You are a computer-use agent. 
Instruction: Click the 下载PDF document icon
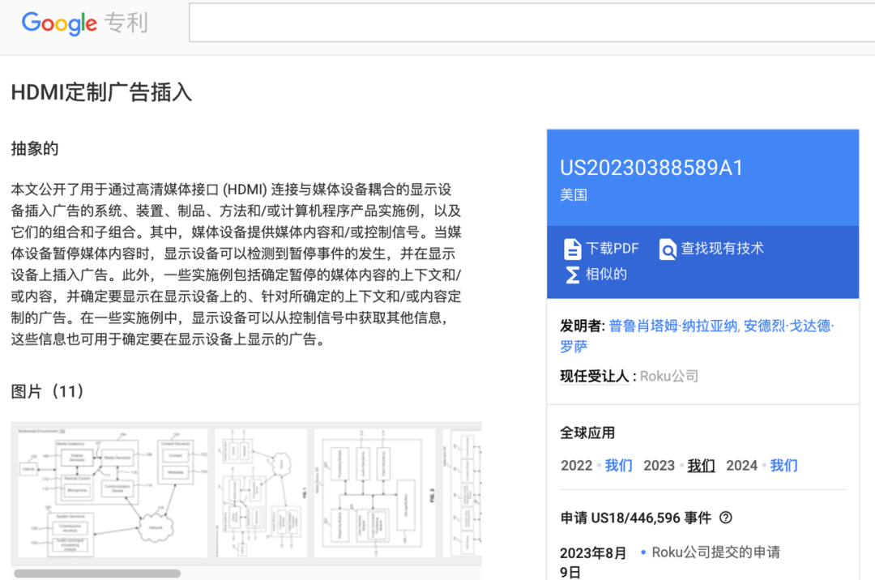572,249
